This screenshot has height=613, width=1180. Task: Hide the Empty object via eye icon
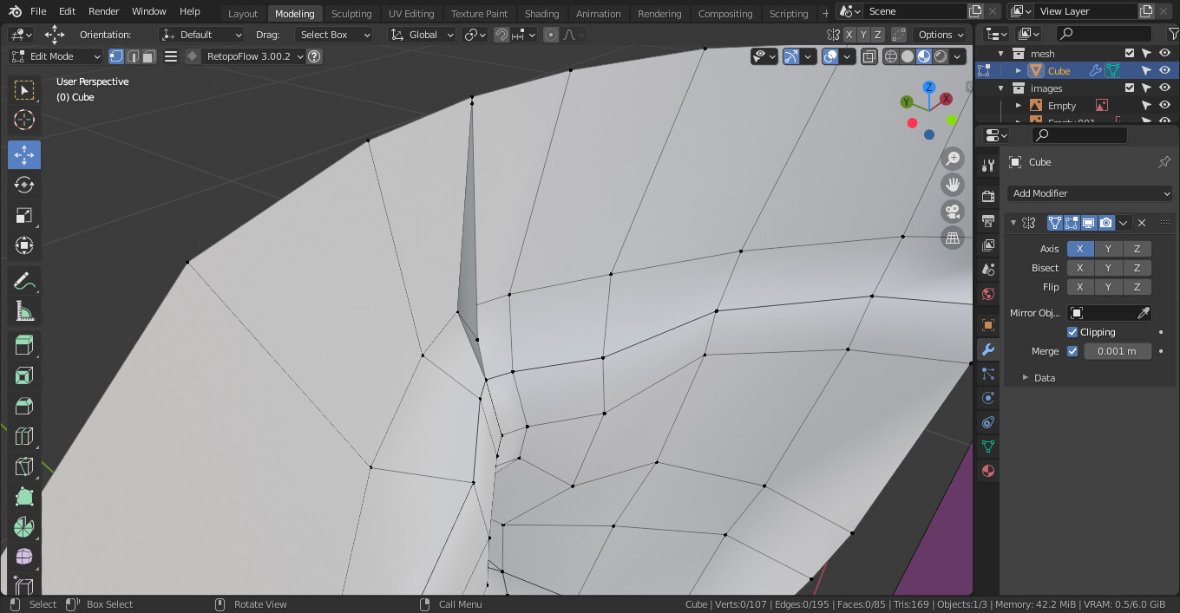(1164, 106)
